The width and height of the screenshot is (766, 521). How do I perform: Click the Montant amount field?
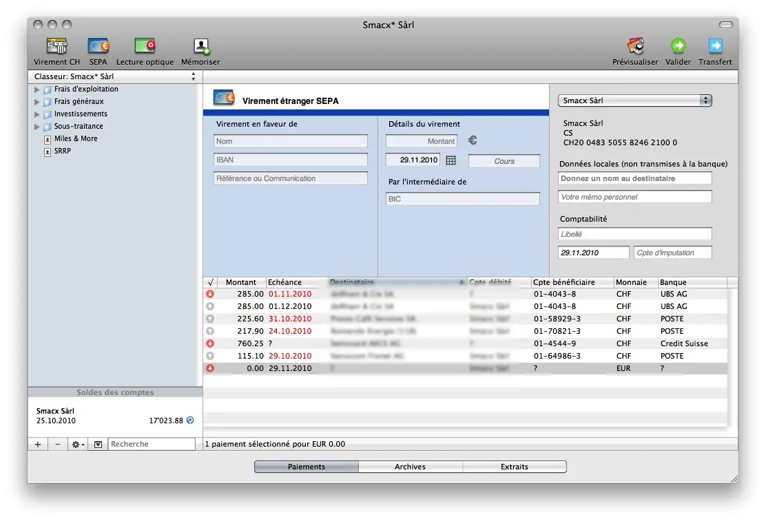[422, 141]
